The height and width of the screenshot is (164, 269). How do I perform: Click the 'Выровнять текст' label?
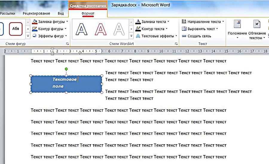[201, 29]
